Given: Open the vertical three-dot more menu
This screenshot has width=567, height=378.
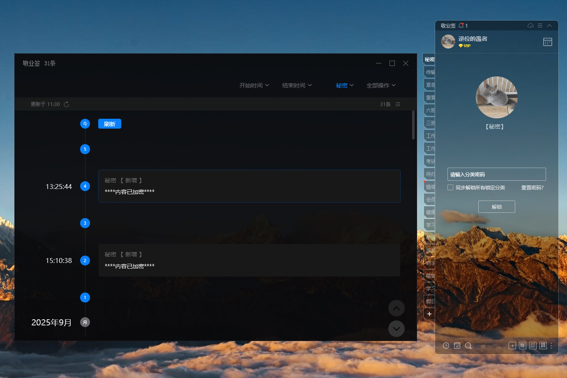Looking at the screenshot, I should point(551,346).
